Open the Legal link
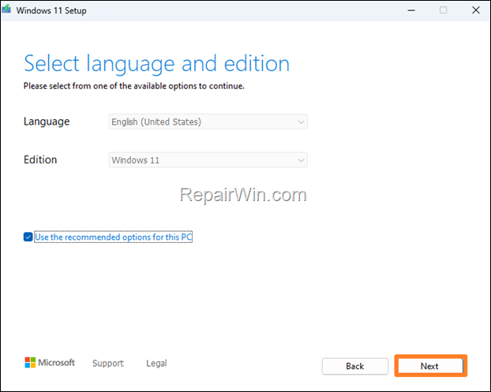This screenshot has width=491, height=392. tap(156, 363)
